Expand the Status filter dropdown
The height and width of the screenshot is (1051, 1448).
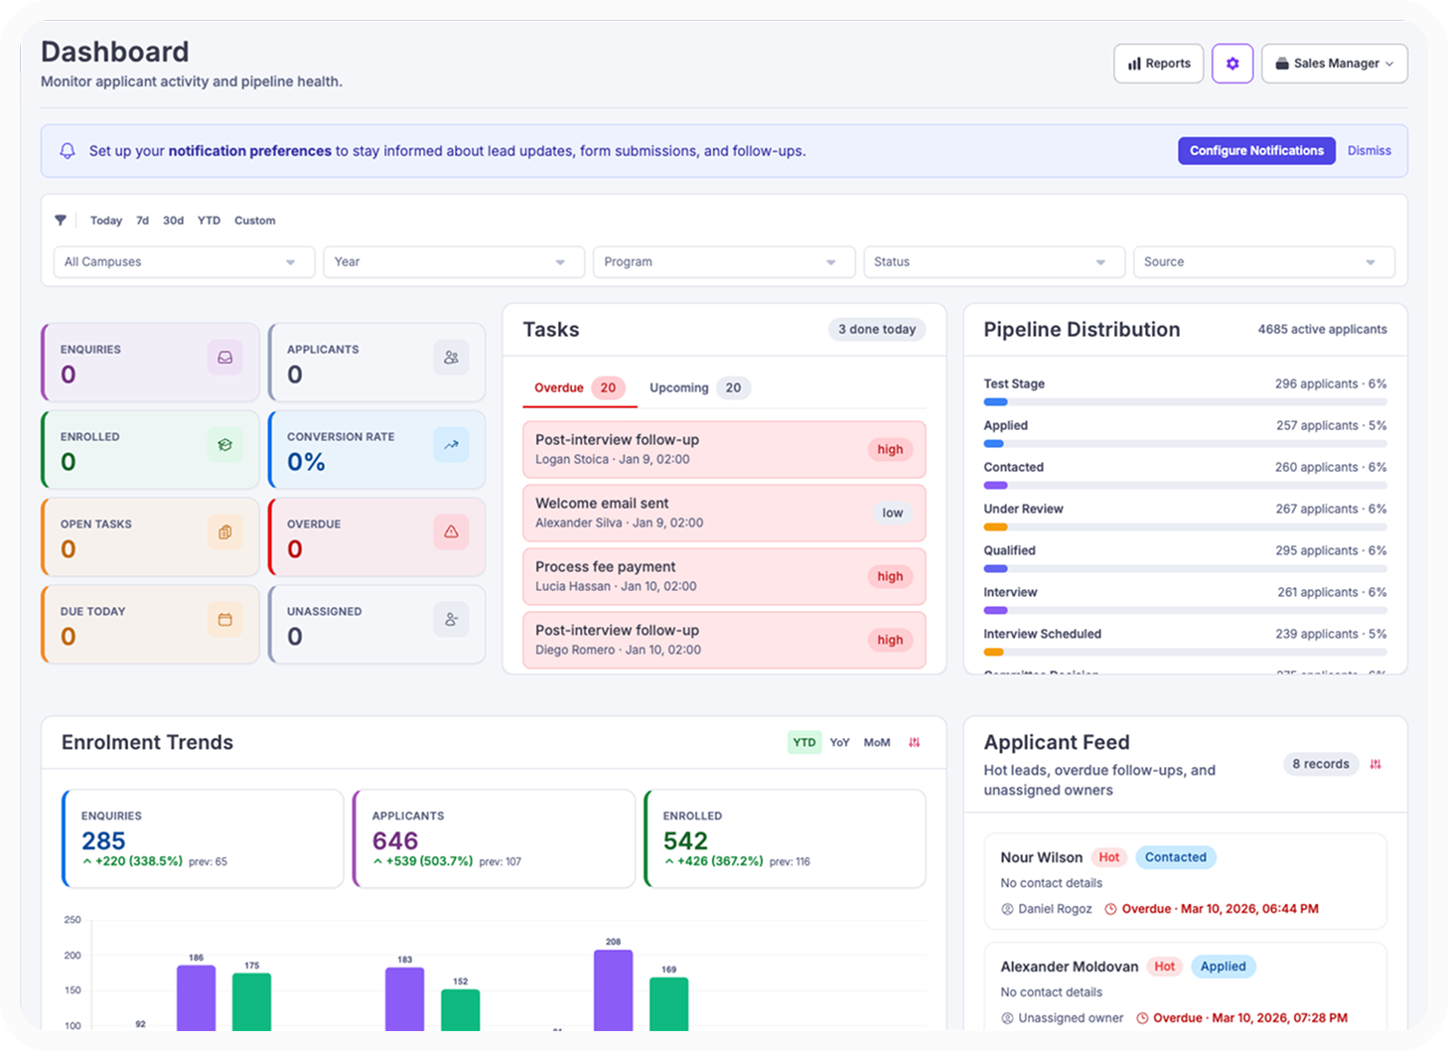point(994,262)
